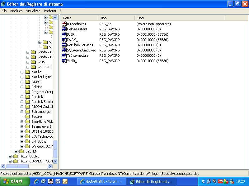249x186 pixels.
Task: Select the NetShowServices DWORD value icon
Action: (64, 45)
